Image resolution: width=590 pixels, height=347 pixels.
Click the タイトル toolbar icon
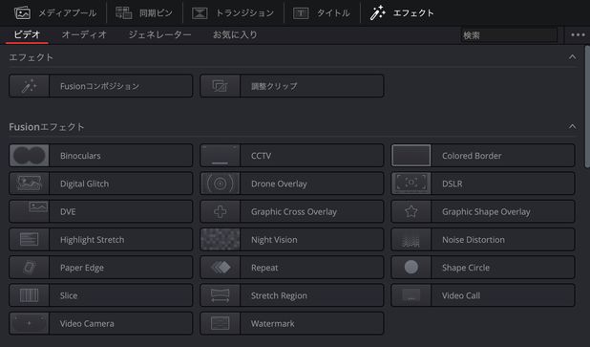[x=301, y=13]
